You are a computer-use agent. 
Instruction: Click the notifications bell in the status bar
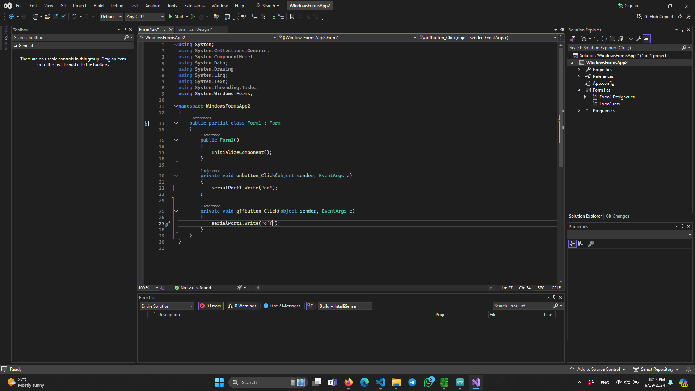tap(688, 369)
